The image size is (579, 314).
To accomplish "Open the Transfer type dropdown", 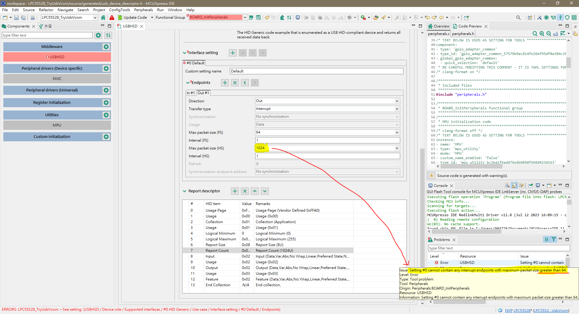I will [x=397, y=109].
